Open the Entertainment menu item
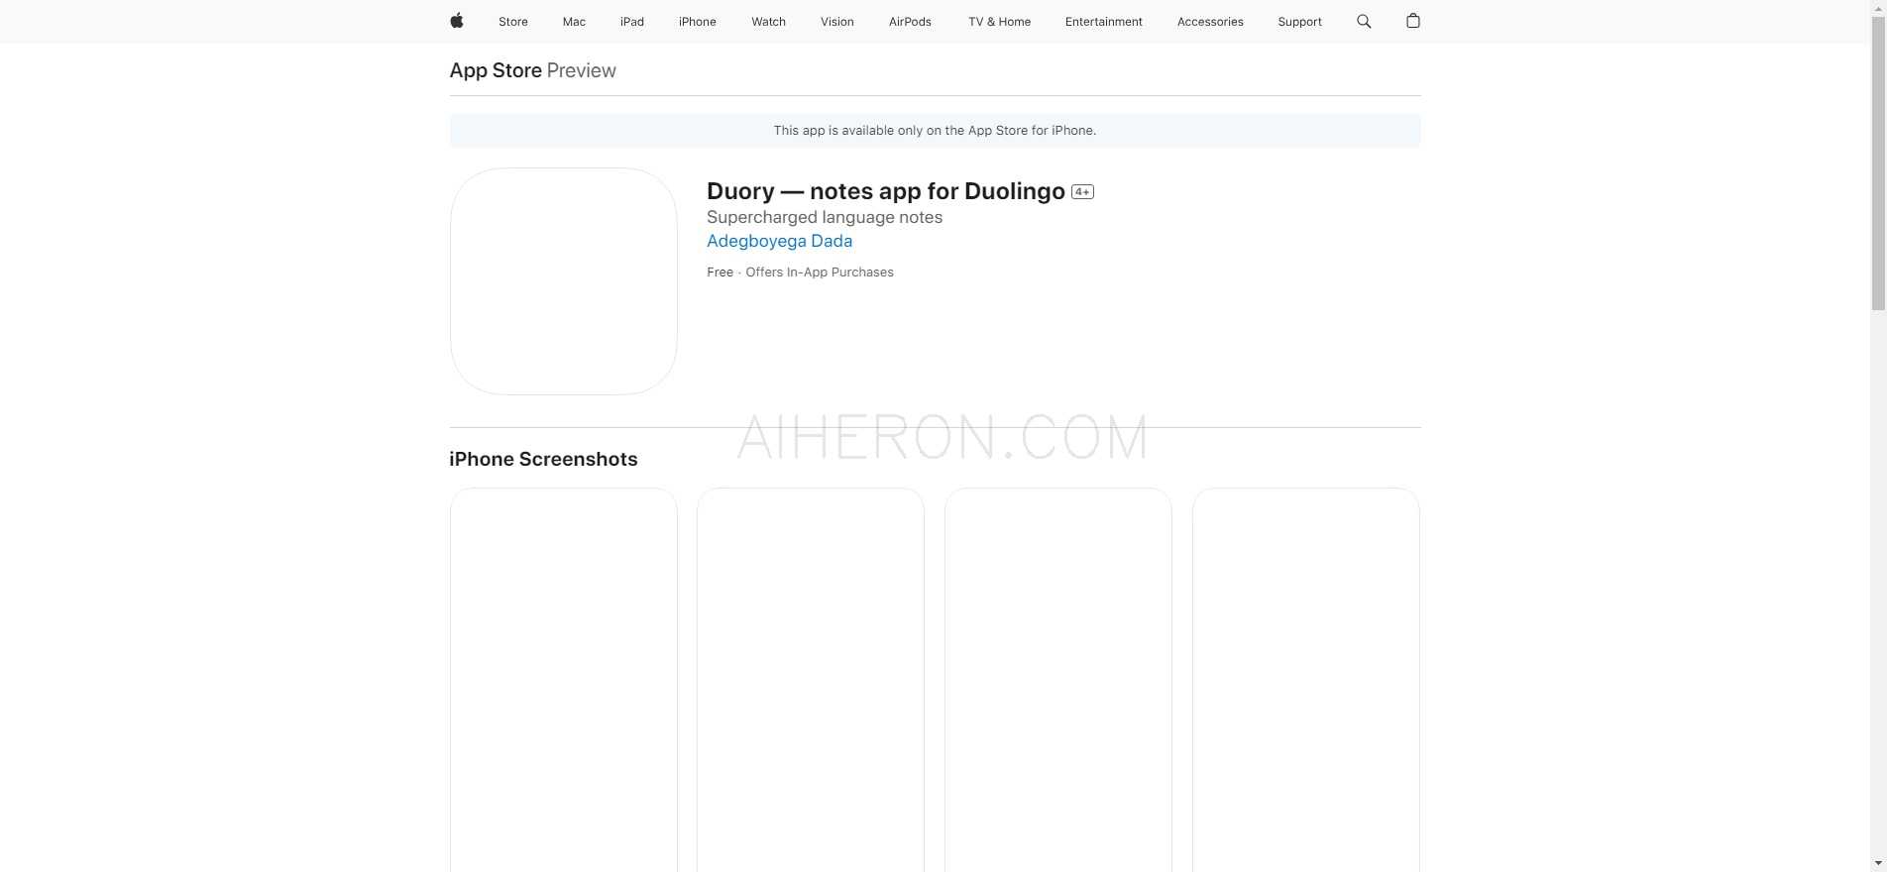The width and height of the screenshot is (1887, 872). (1104, 22)
